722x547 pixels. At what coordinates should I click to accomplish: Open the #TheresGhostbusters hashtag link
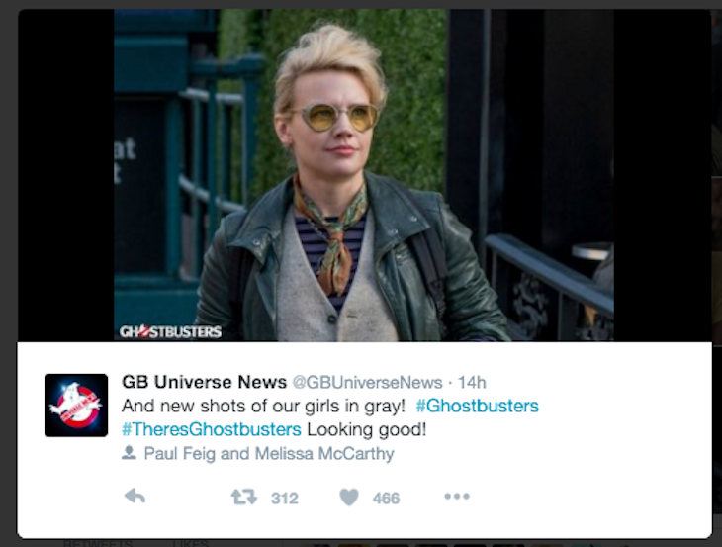(x=212, y=429)
